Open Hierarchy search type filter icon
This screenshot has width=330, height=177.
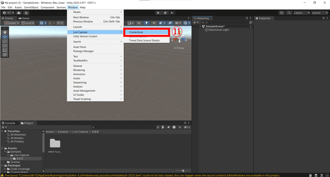tap(251, 22)
